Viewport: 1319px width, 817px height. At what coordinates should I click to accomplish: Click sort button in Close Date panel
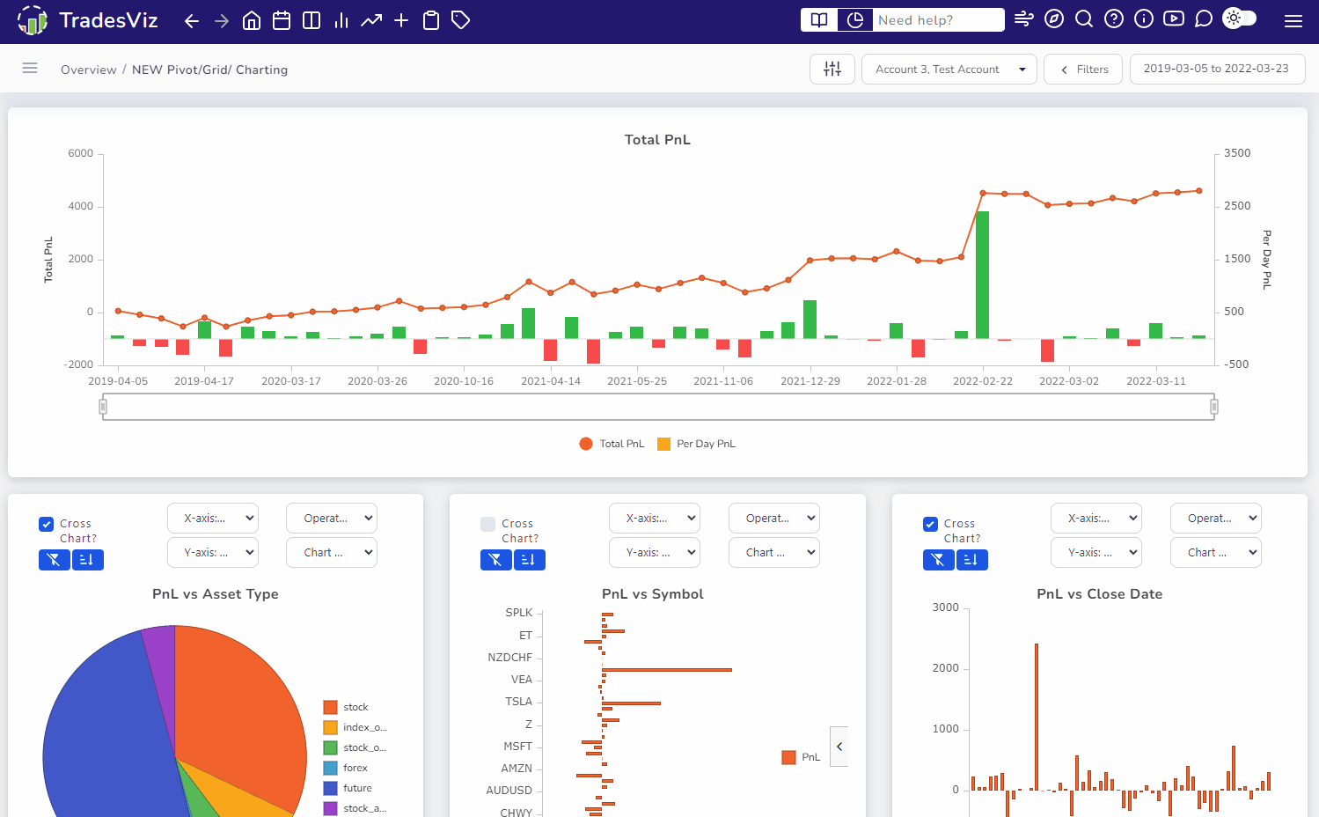(x=971, y=560)
